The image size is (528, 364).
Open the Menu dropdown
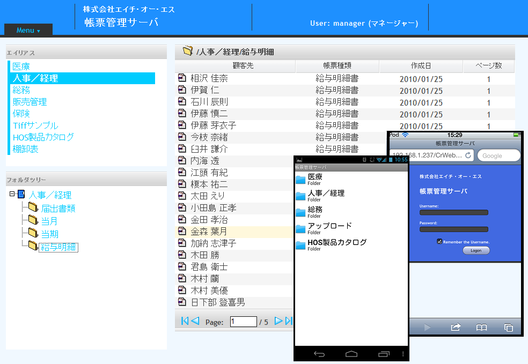click(28, 30)
